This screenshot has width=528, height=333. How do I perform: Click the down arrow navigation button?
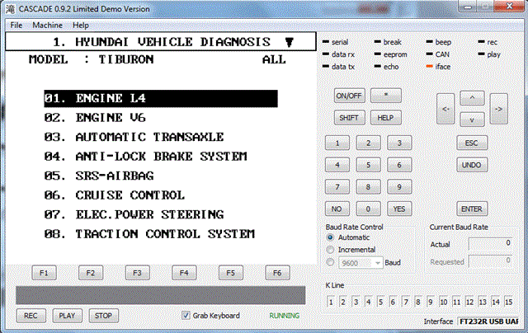tap(472, 120)
